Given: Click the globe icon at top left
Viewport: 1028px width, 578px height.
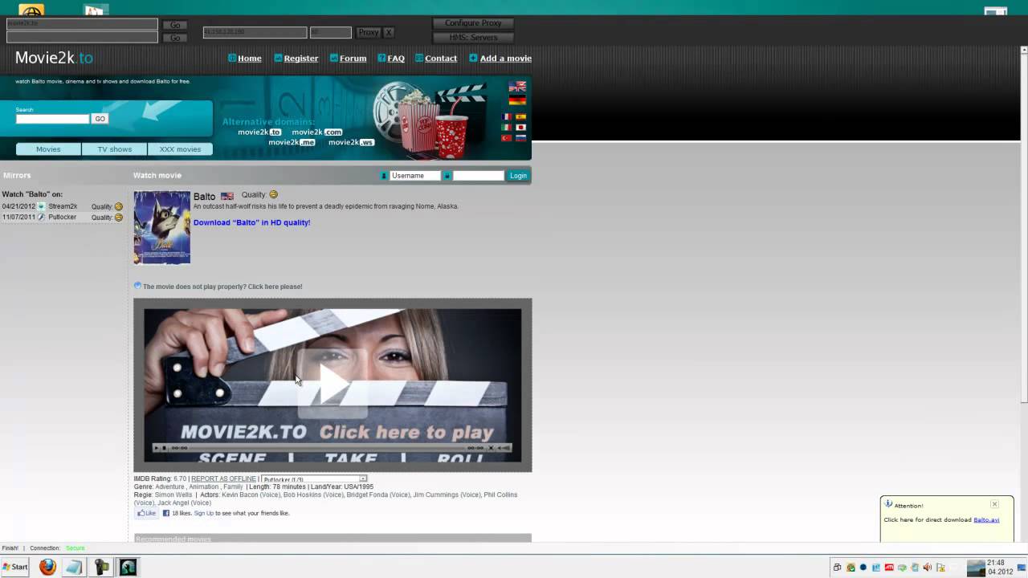Looking at the screenshot, I should point(31,10).
